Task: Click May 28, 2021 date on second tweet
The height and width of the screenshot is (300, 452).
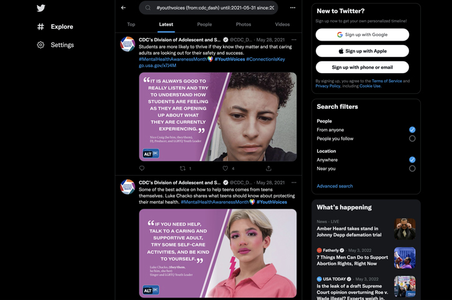Action: pos(270,182)
